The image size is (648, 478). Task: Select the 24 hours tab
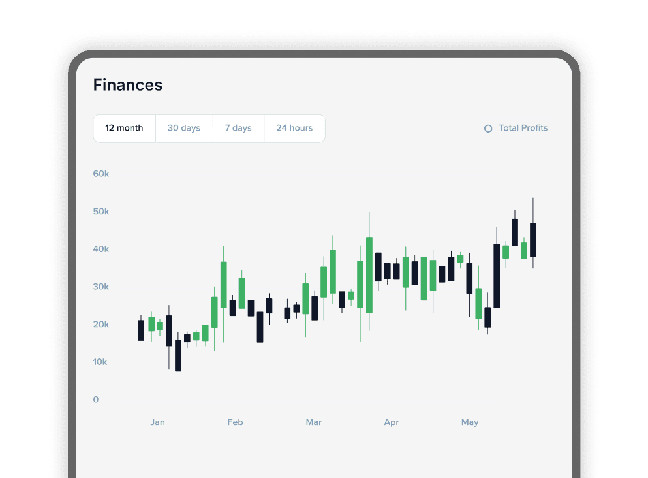294,128
